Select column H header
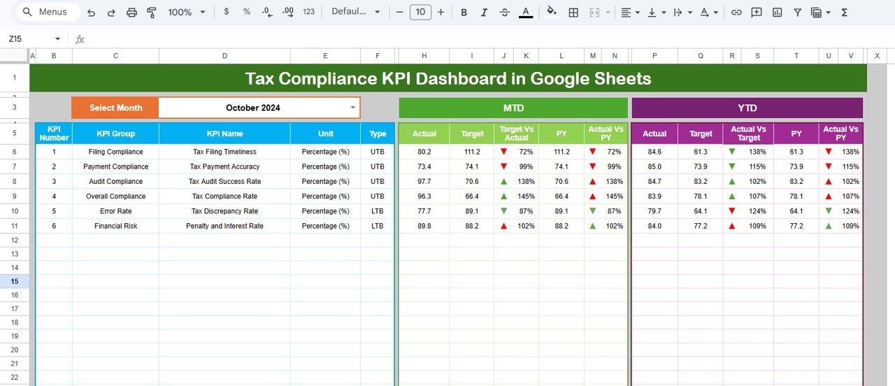This screenshot has width=895, height=386. click(424, 56)
